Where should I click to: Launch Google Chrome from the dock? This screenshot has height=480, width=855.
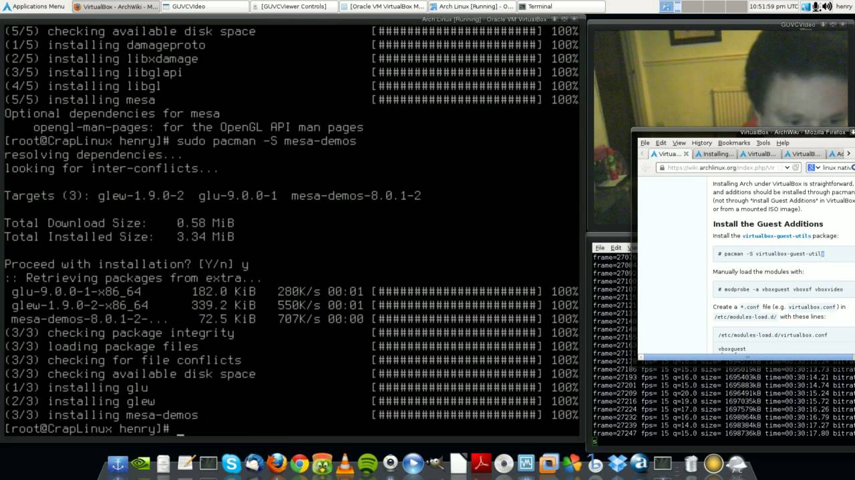pos(299,463)
